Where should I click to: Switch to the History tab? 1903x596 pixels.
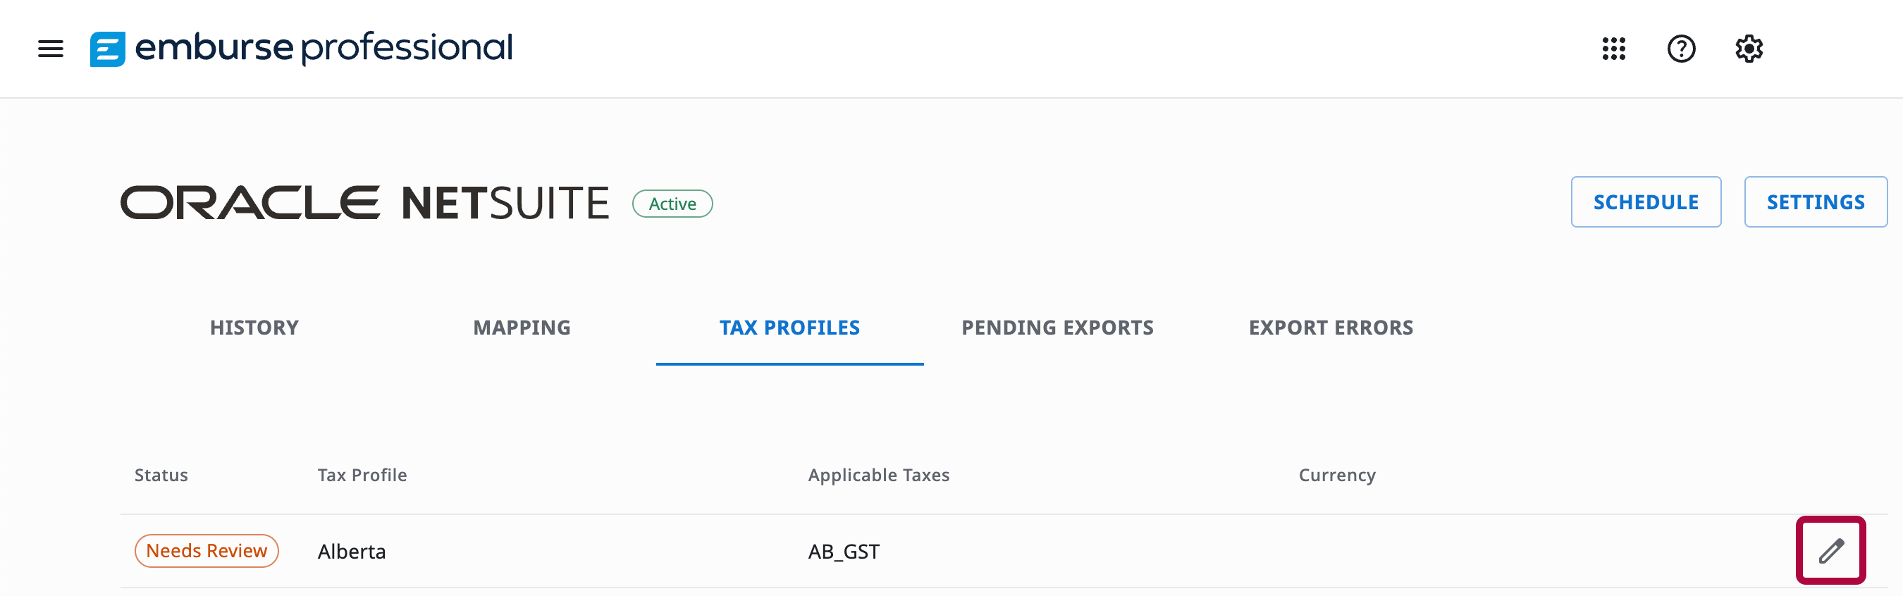point(254,327)
